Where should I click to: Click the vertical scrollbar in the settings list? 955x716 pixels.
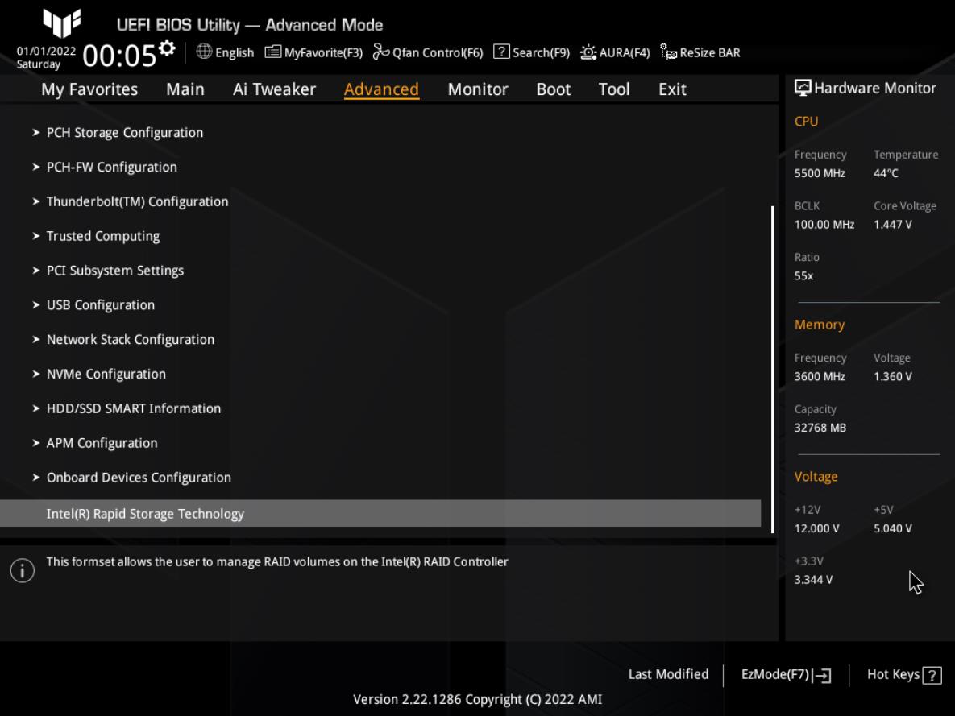[x=772, y=369]
